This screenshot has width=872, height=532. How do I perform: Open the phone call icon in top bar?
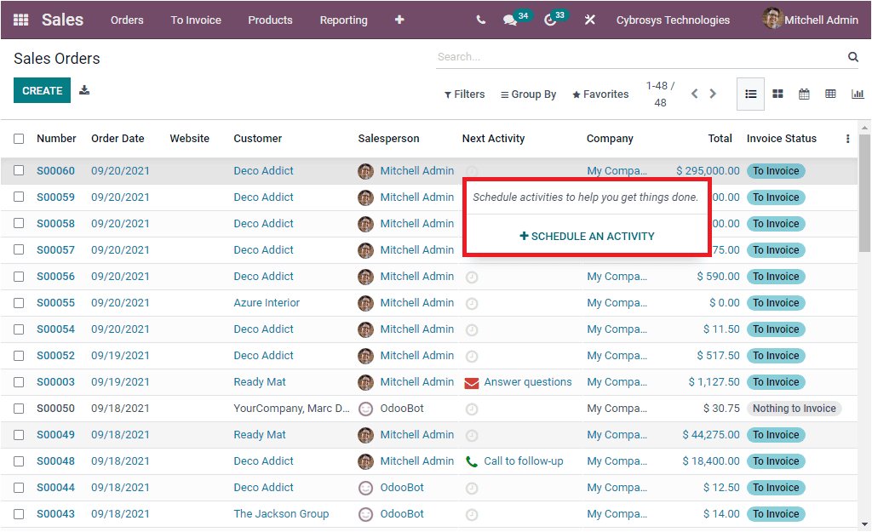479,20
